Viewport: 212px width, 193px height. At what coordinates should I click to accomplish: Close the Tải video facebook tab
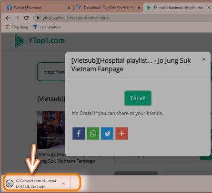pos(209,8)
